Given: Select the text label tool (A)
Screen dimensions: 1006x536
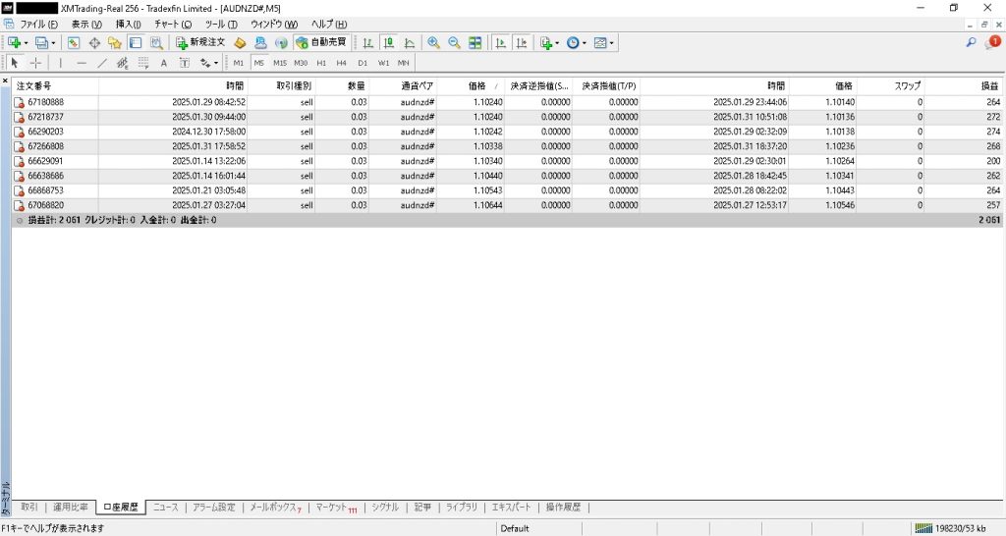Looking at the screenshot, I should click(x=163, y=63).
